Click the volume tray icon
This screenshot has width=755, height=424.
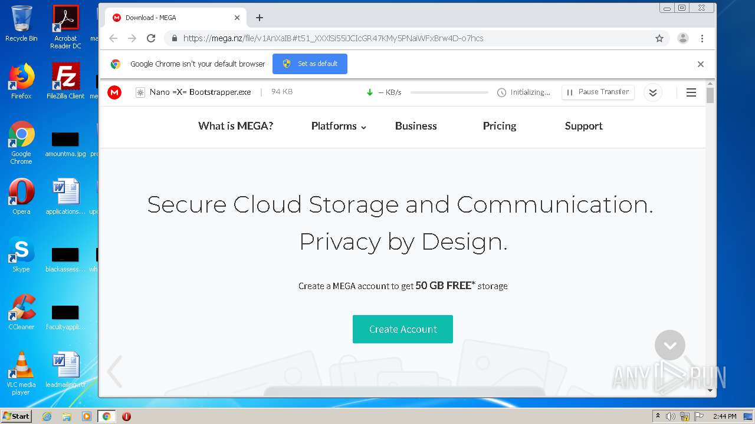coord(671,416)
